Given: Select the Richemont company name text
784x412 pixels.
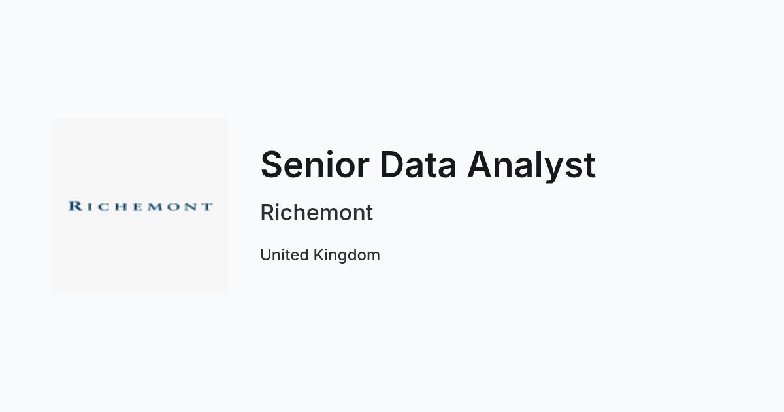Looking at the screenshot, I should point(317,213).
